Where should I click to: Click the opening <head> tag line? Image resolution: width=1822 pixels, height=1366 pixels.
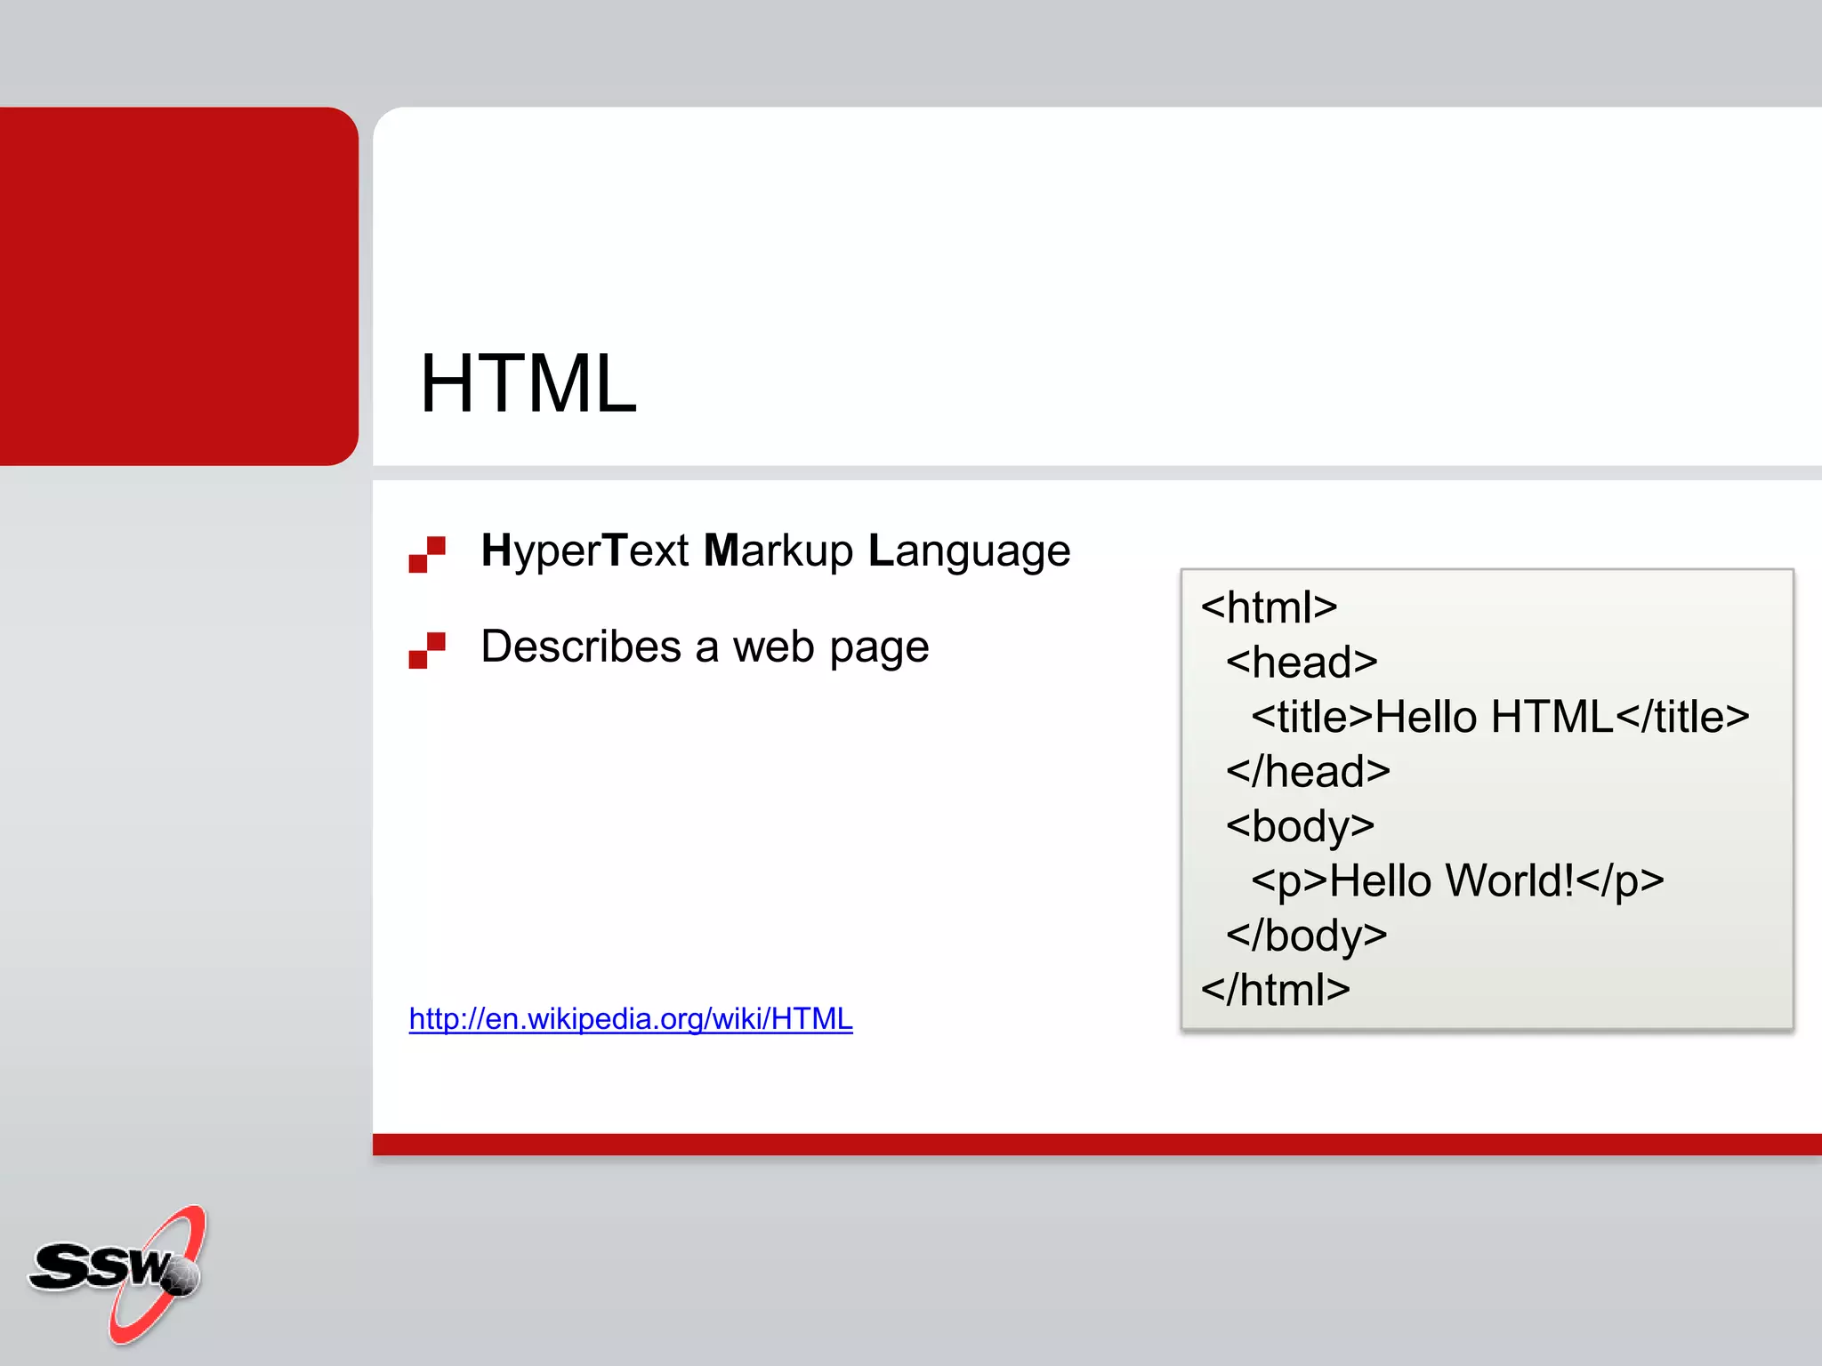(1301, 663)
